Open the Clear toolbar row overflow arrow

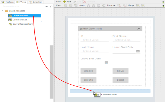[163, 6]
